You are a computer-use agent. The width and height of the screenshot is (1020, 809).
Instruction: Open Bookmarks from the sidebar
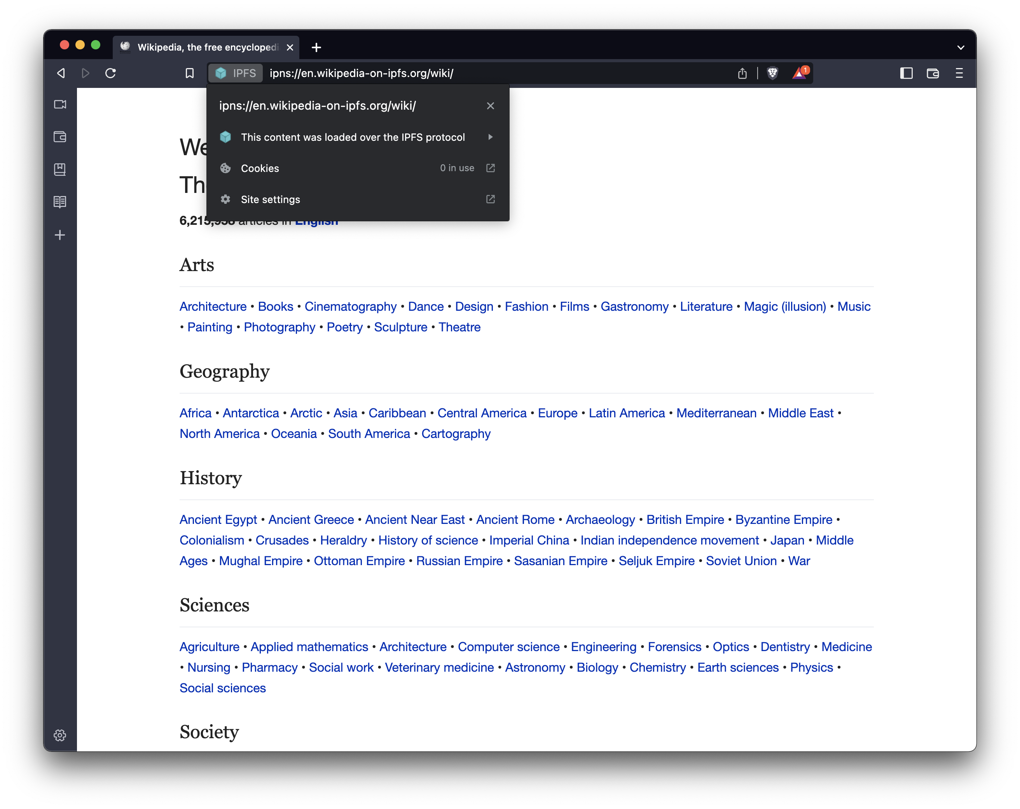(x=60, y=170)
